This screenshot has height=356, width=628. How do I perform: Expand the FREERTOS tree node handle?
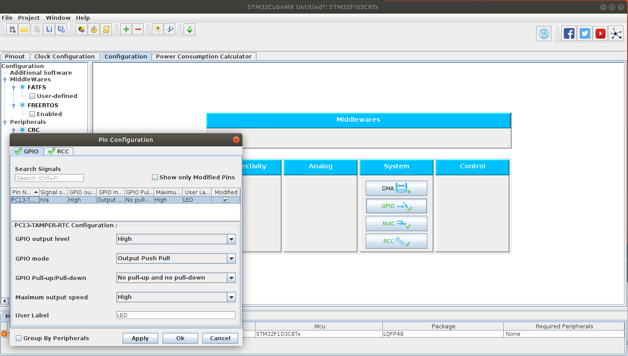coord(14,105)
